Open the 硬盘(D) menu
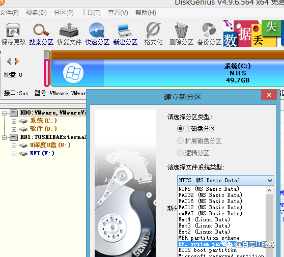284x257 pixels. click(36, 13)
